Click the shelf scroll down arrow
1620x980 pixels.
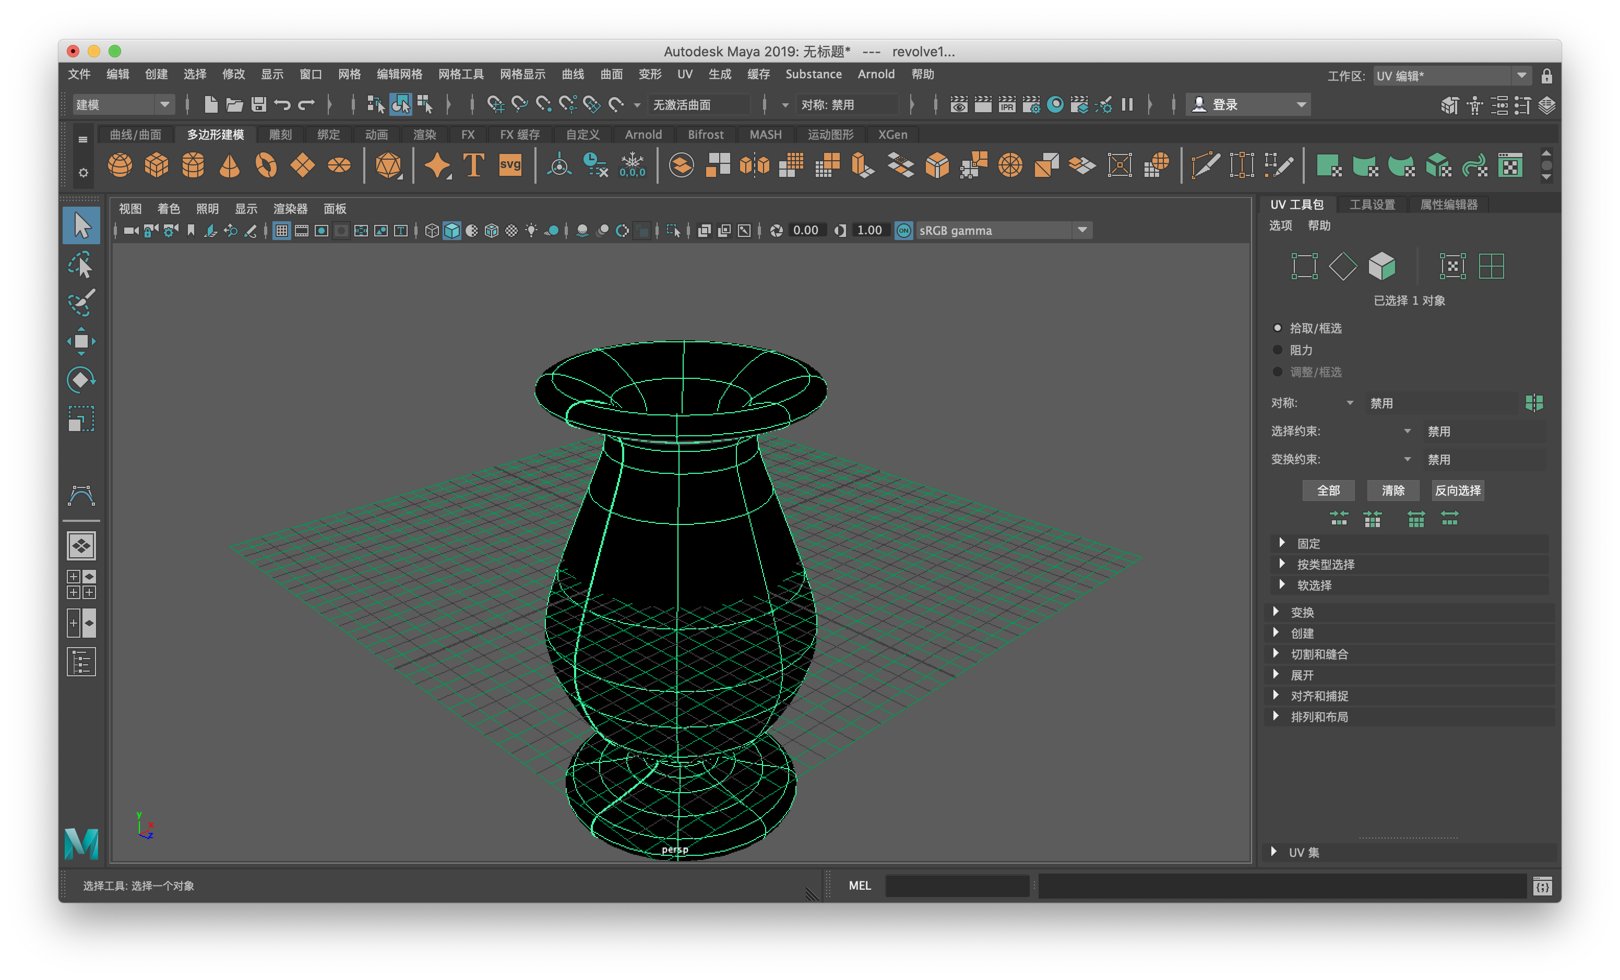pyautogui.click(x=1546, y=177)
